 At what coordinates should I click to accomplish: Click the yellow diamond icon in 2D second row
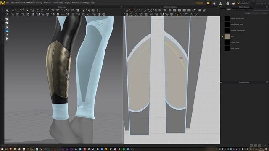[x=177, y=14]
